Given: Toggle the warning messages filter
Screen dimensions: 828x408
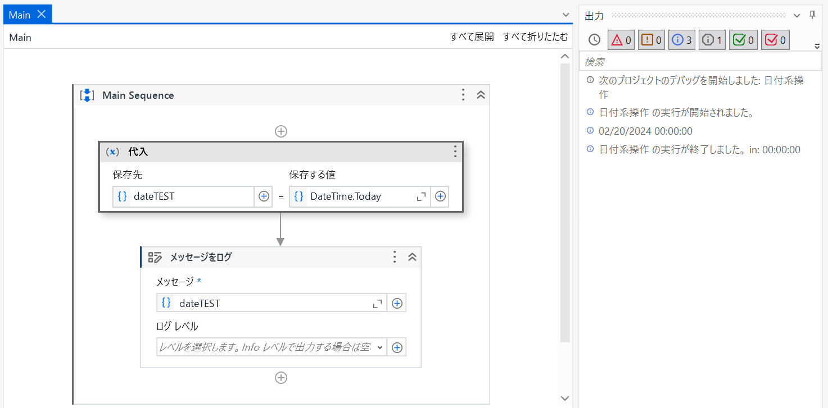Looking at the screenshot, I should click(651, 40).
